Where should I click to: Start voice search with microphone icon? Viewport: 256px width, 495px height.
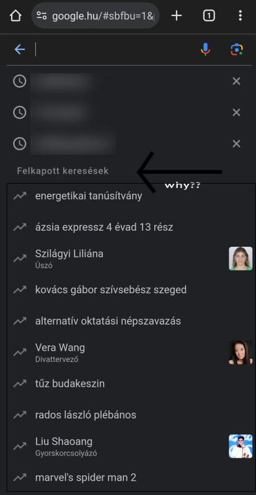pos(205,49)
